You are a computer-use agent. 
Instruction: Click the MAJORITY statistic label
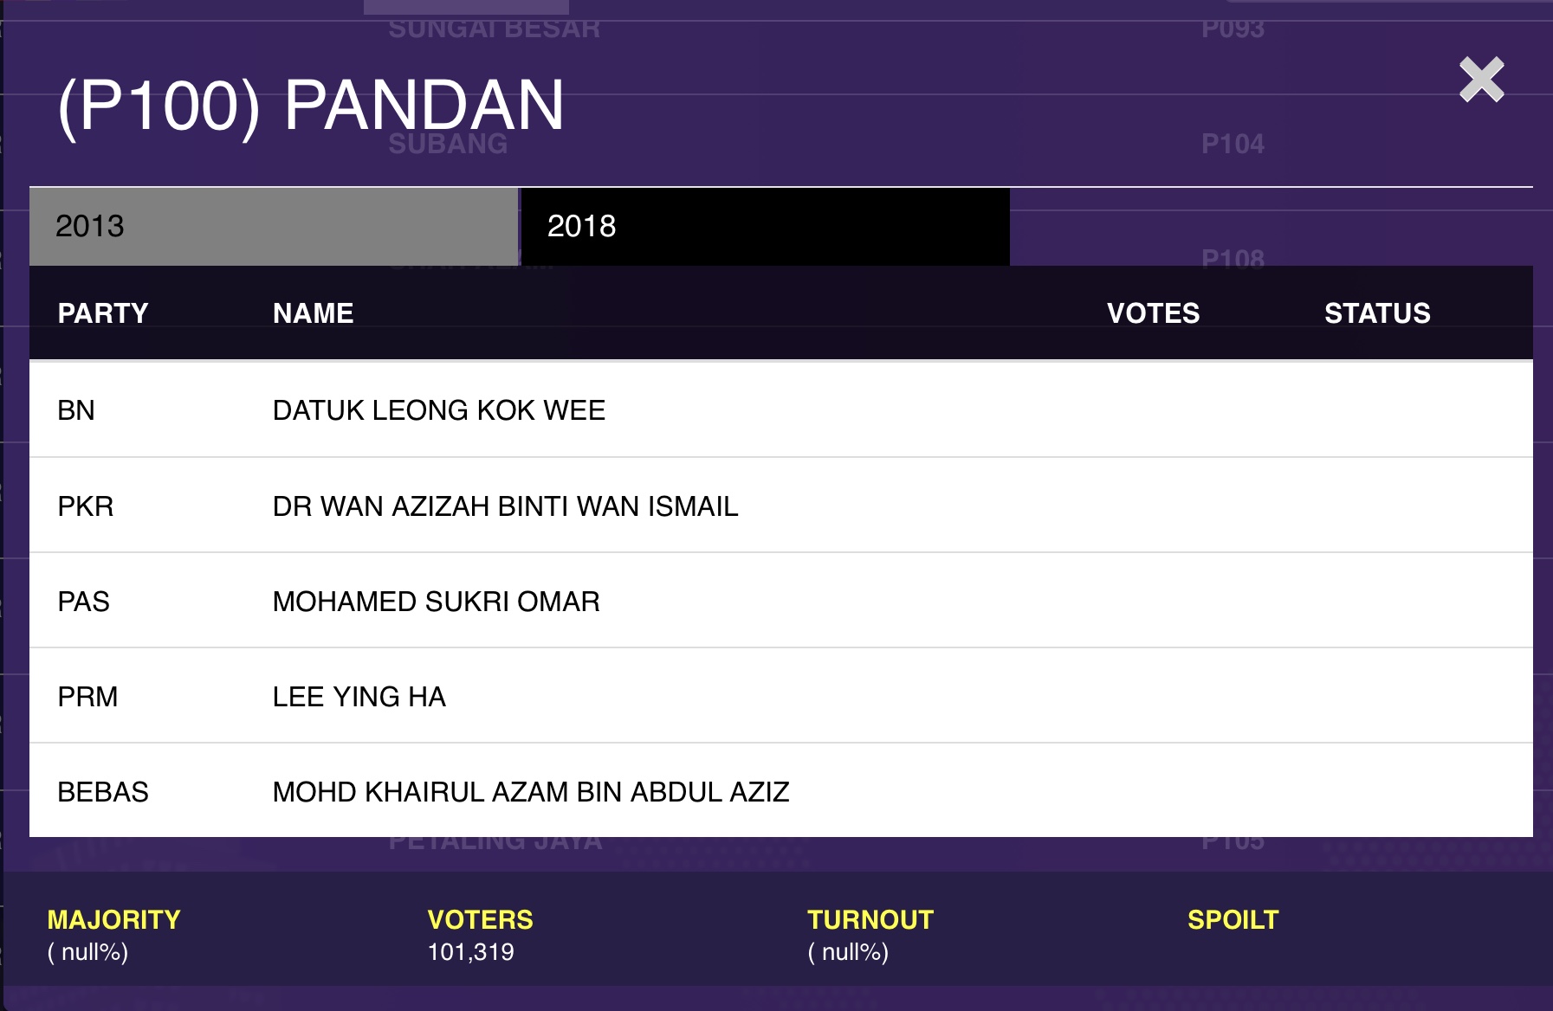click(113, 919)
